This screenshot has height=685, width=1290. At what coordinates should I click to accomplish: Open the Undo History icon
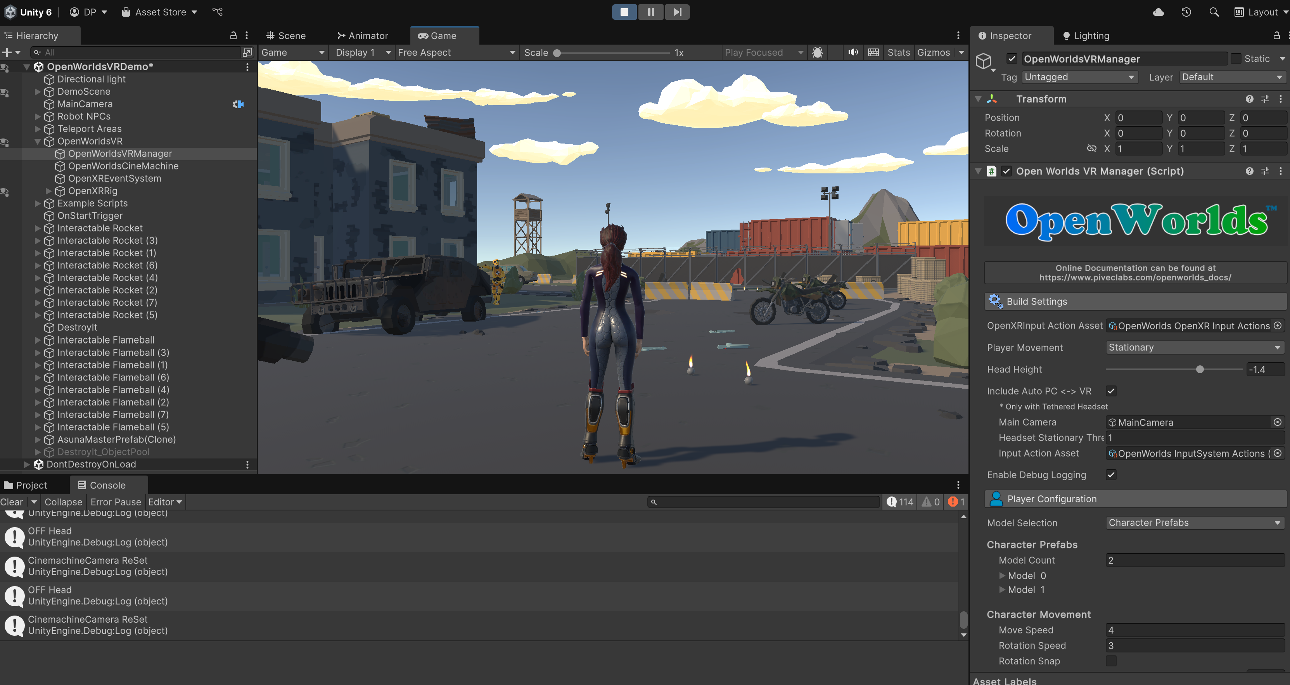pos(1186,12)
